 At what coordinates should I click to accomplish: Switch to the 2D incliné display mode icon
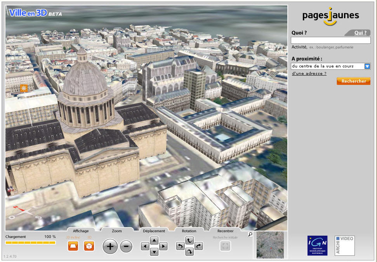coord(73,246)
